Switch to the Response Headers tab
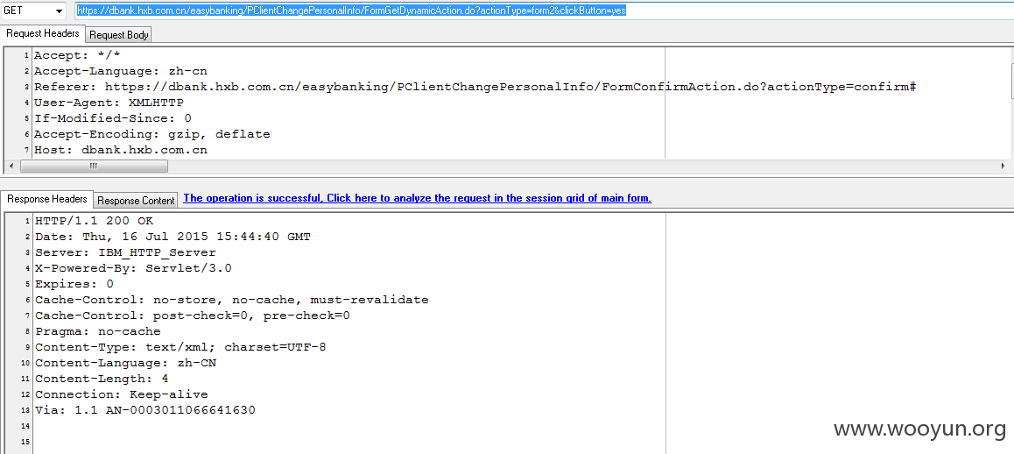Viewport: 1014px width, 454px height. pyautogui.click(x=47, y=199)
